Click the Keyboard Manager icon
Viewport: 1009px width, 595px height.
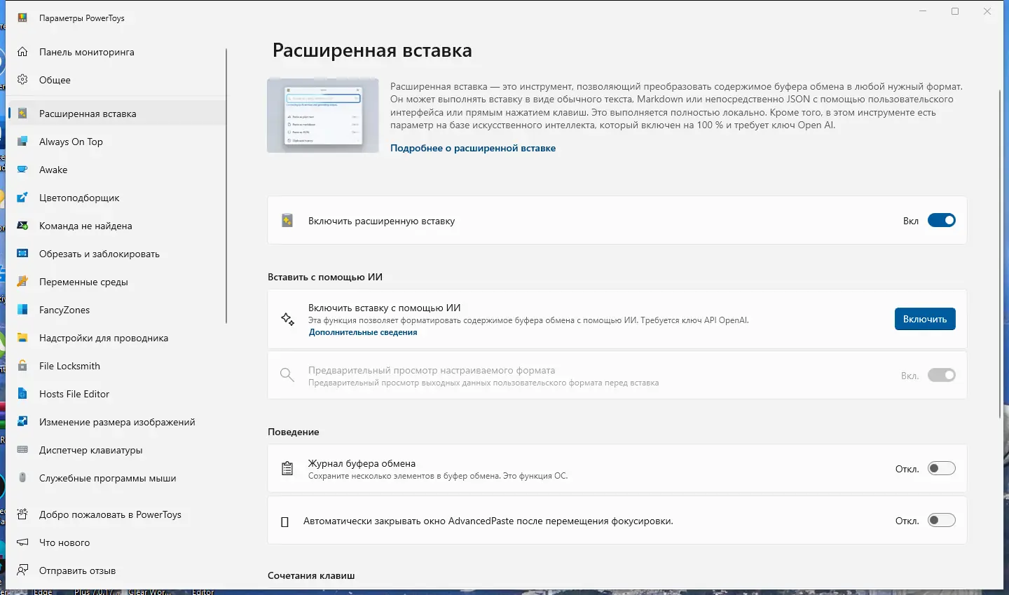(22, 450)
